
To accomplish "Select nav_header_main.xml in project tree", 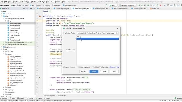I will (16, 82).
